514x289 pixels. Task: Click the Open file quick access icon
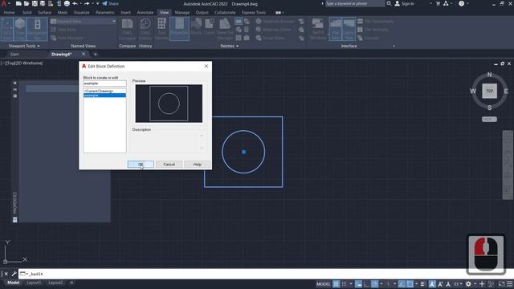(27, 3)
